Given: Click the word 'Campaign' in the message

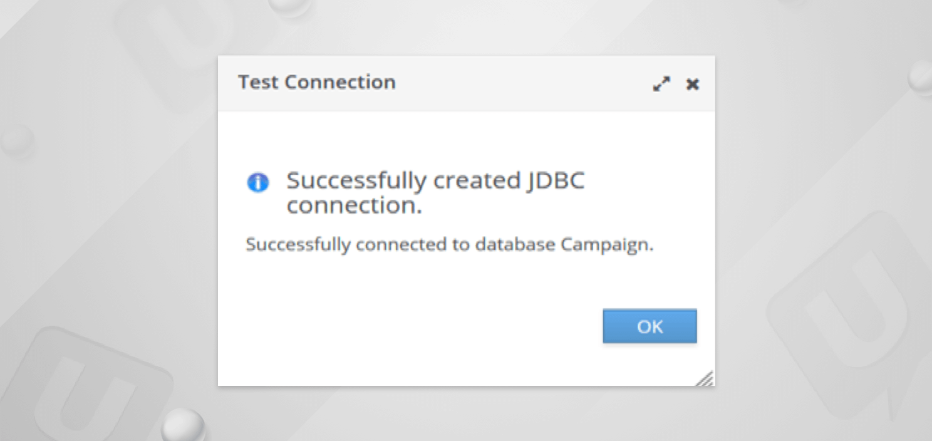Looking at the screenshot, I should pos(606,244).
